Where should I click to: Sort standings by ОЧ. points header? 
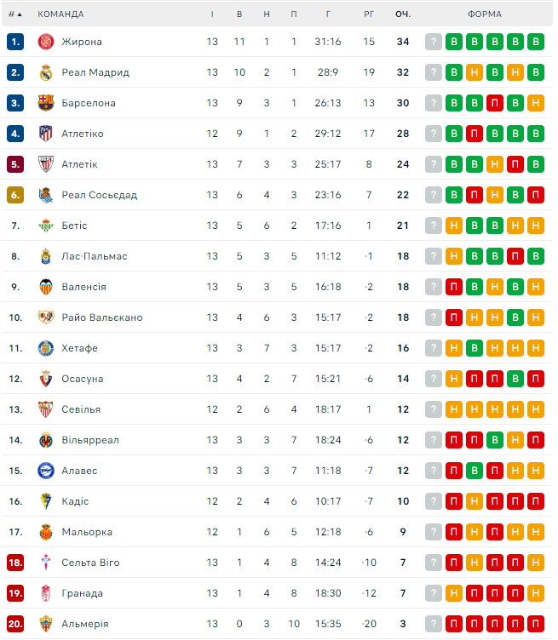click(403, 14)
